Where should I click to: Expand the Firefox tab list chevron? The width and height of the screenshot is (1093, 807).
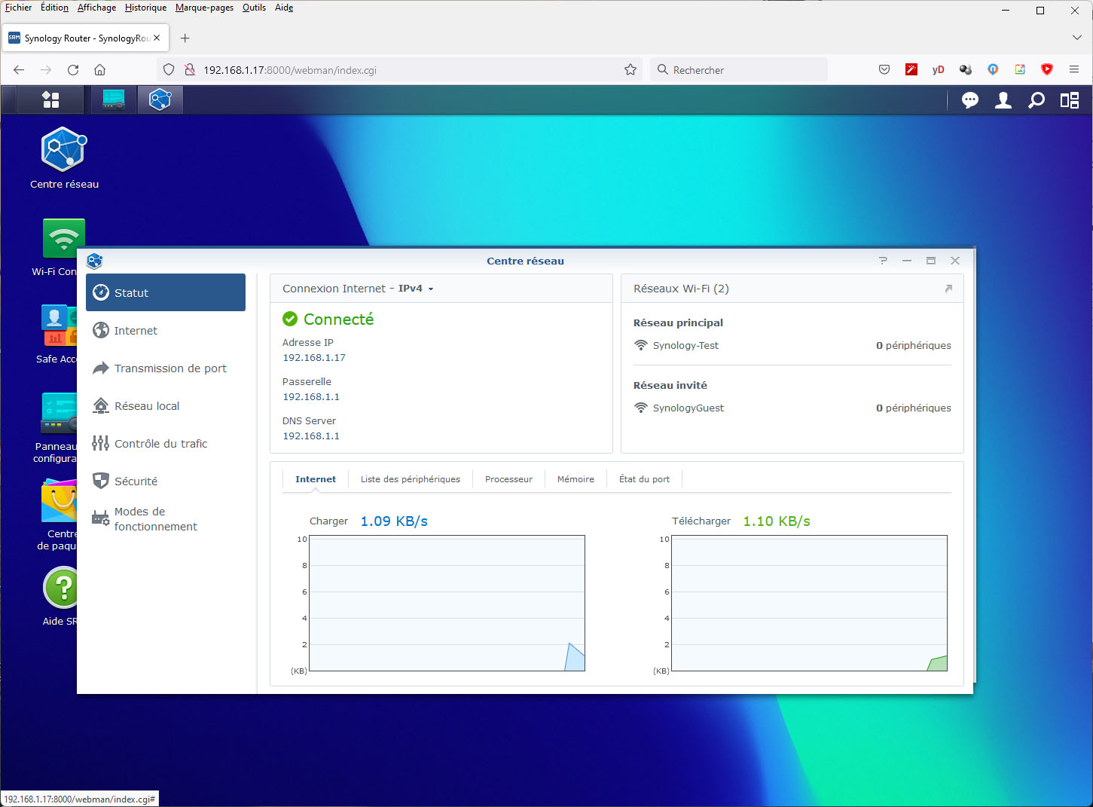1076,38
